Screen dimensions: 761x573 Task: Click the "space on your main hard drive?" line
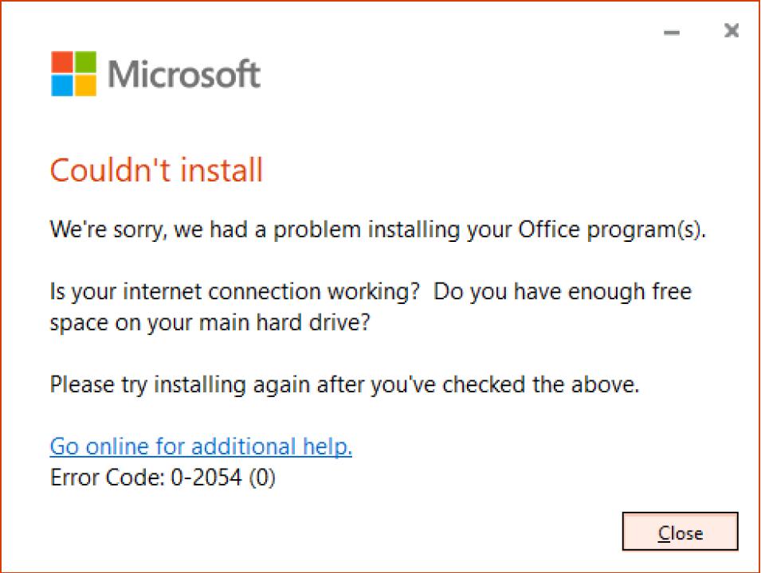pos(210,324)
